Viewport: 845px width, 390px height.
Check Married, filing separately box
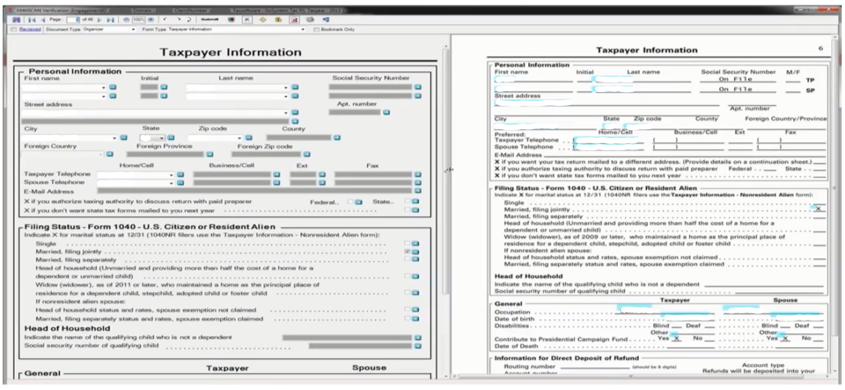click(x=408, y=259)
